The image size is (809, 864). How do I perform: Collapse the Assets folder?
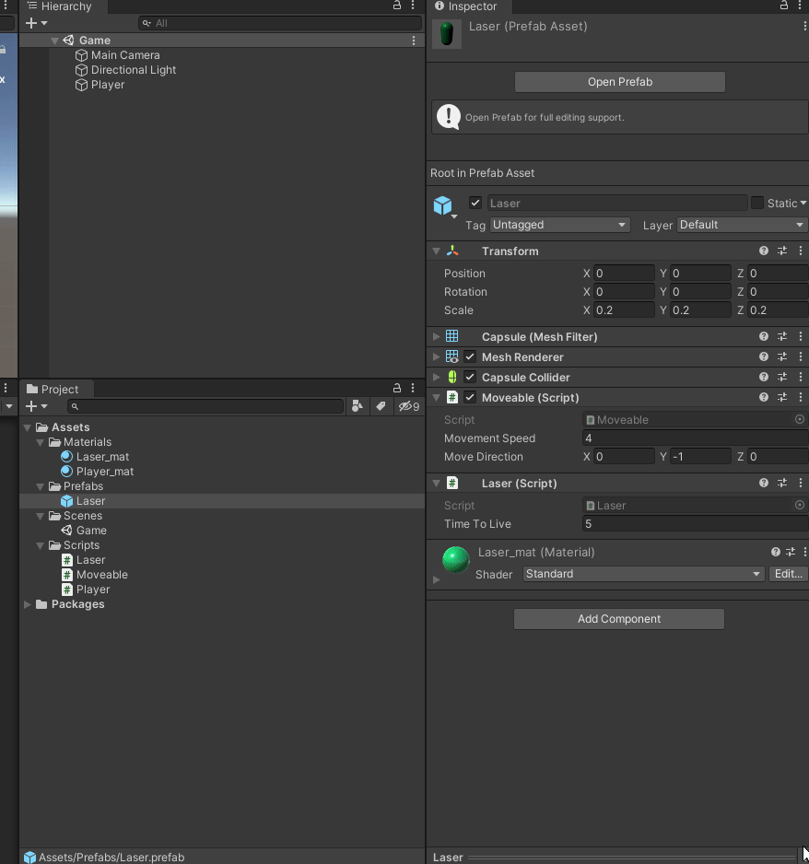coord(27,427)
